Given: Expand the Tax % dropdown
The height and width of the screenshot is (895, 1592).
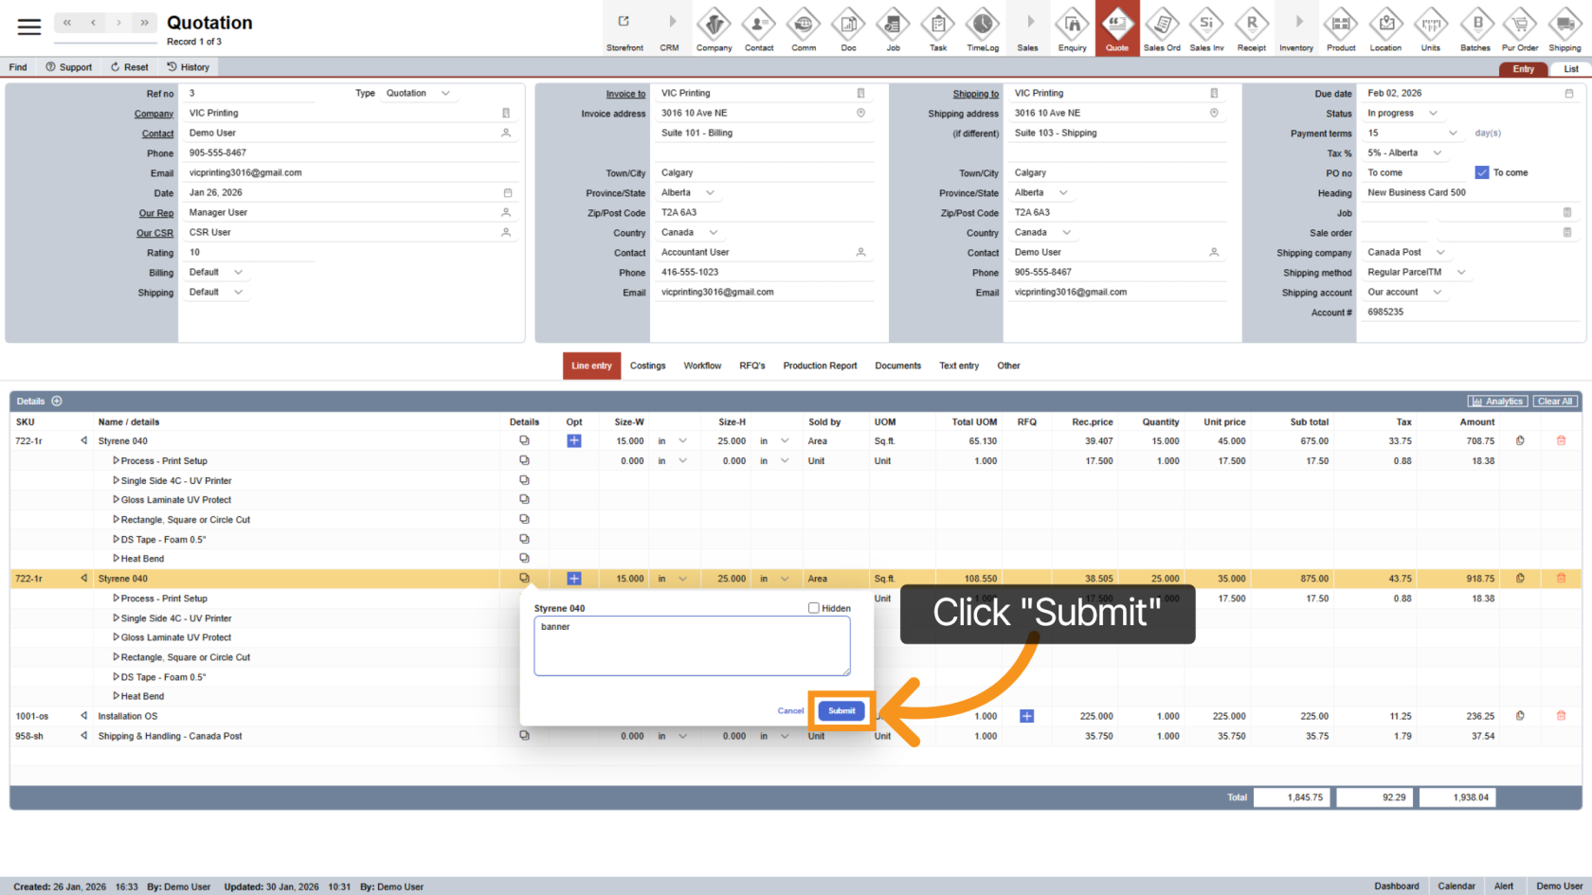Looking at the screenshot, I should pos(1438,153).
